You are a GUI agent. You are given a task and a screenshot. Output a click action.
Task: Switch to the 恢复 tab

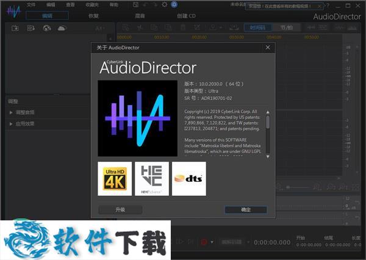[x=93, y=16]
